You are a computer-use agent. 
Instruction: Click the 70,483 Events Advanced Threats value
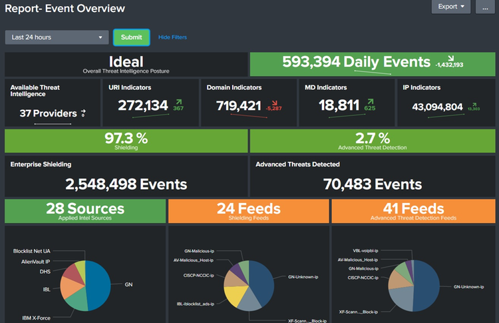[x=372, y=184]
